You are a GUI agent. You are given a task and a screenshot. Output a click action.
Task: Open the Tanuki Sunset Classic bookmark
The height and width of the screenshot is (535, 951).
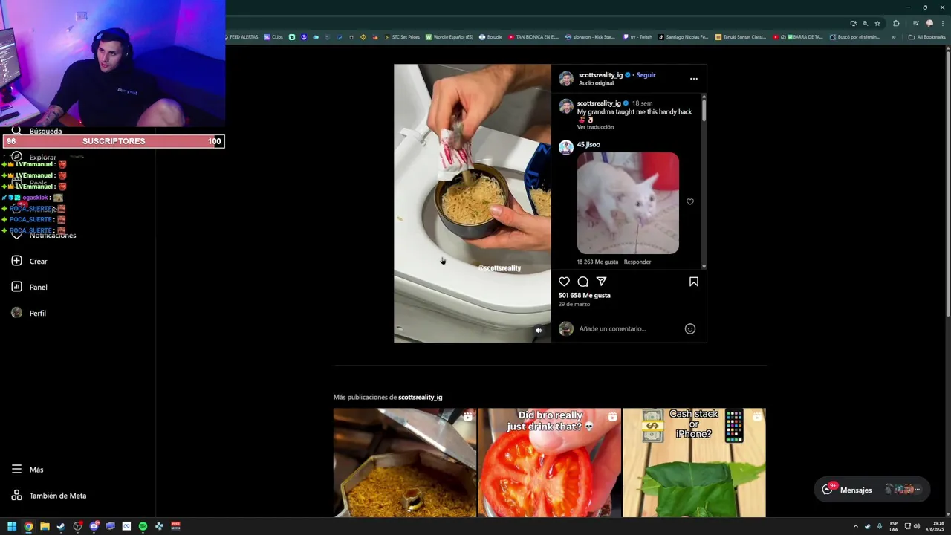coord(740,36)
